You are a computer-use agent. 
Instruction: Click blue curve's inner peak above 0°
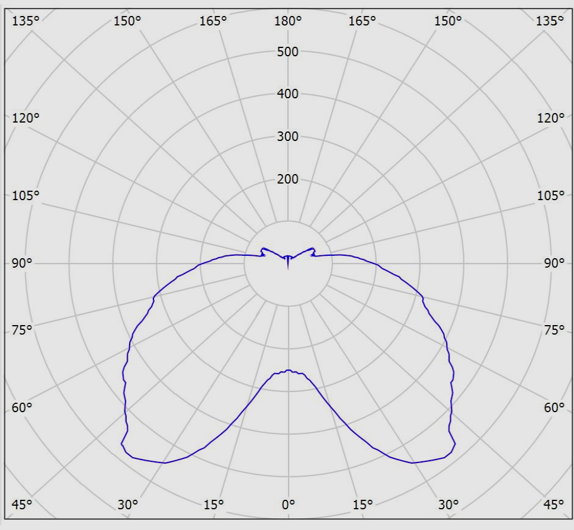(288, 371)
